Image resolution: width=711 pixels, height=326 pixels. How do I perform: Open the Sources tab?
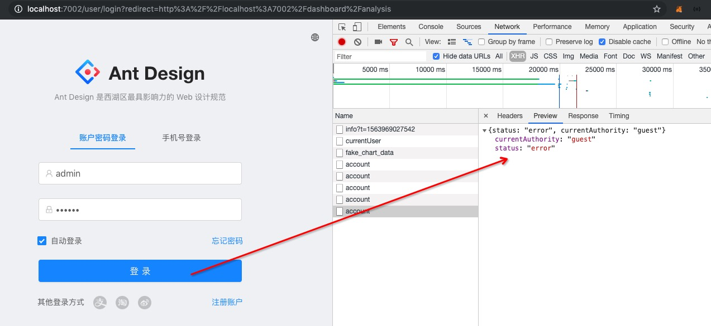coord(469,27)
